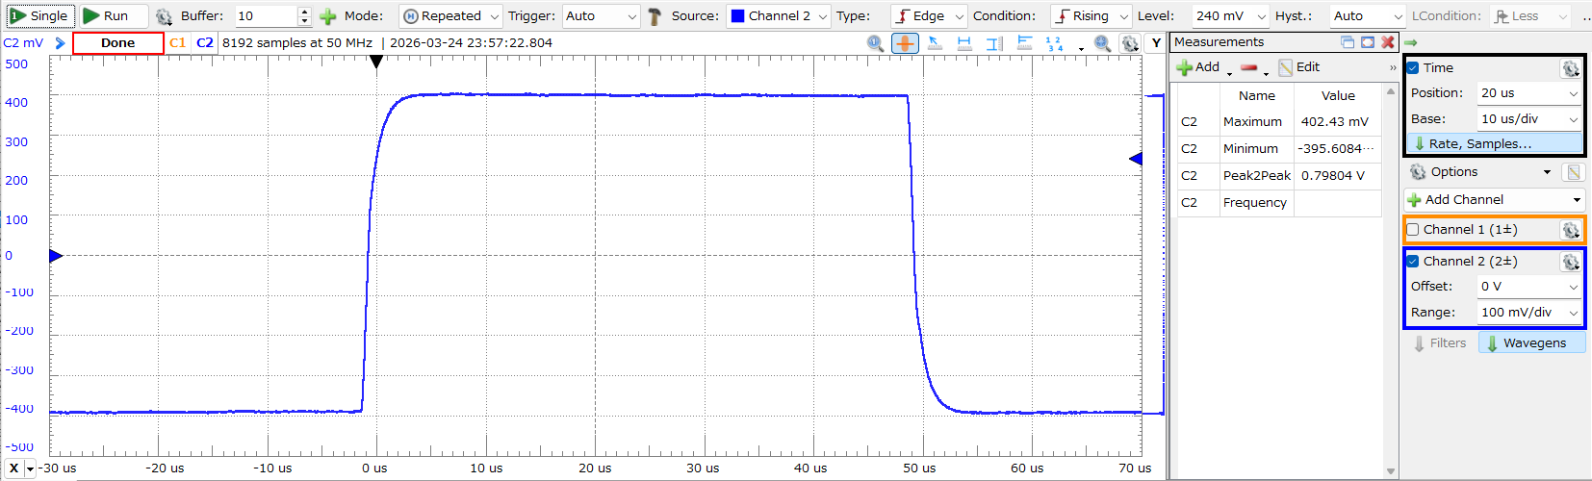Screen dimensions: 1592x481
Task: Select the orange crosshair cursor tool
Action: [905, 43]
